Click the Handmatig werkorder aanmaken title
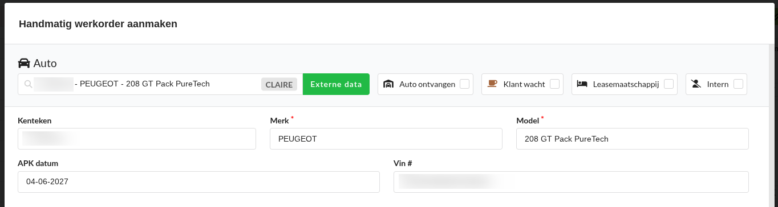 98,24
